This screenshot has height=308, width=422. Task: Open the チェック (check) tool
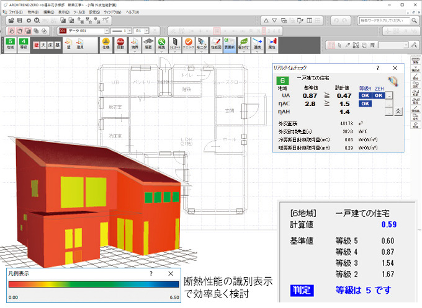189,45
